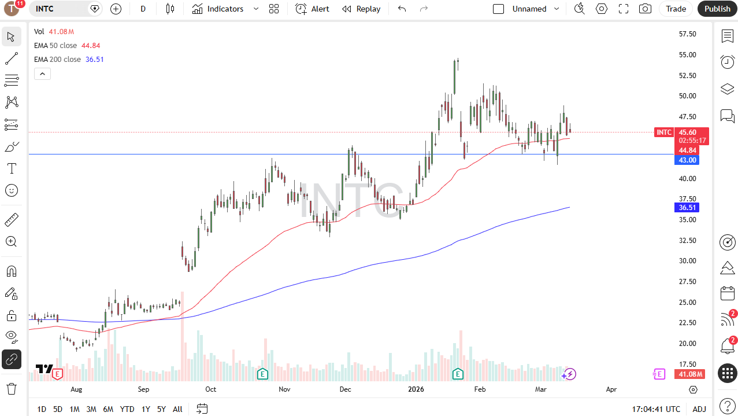Open the go to date picker
Screen dimensions: 738x416
pyautogui.click(x=202, y=409)
